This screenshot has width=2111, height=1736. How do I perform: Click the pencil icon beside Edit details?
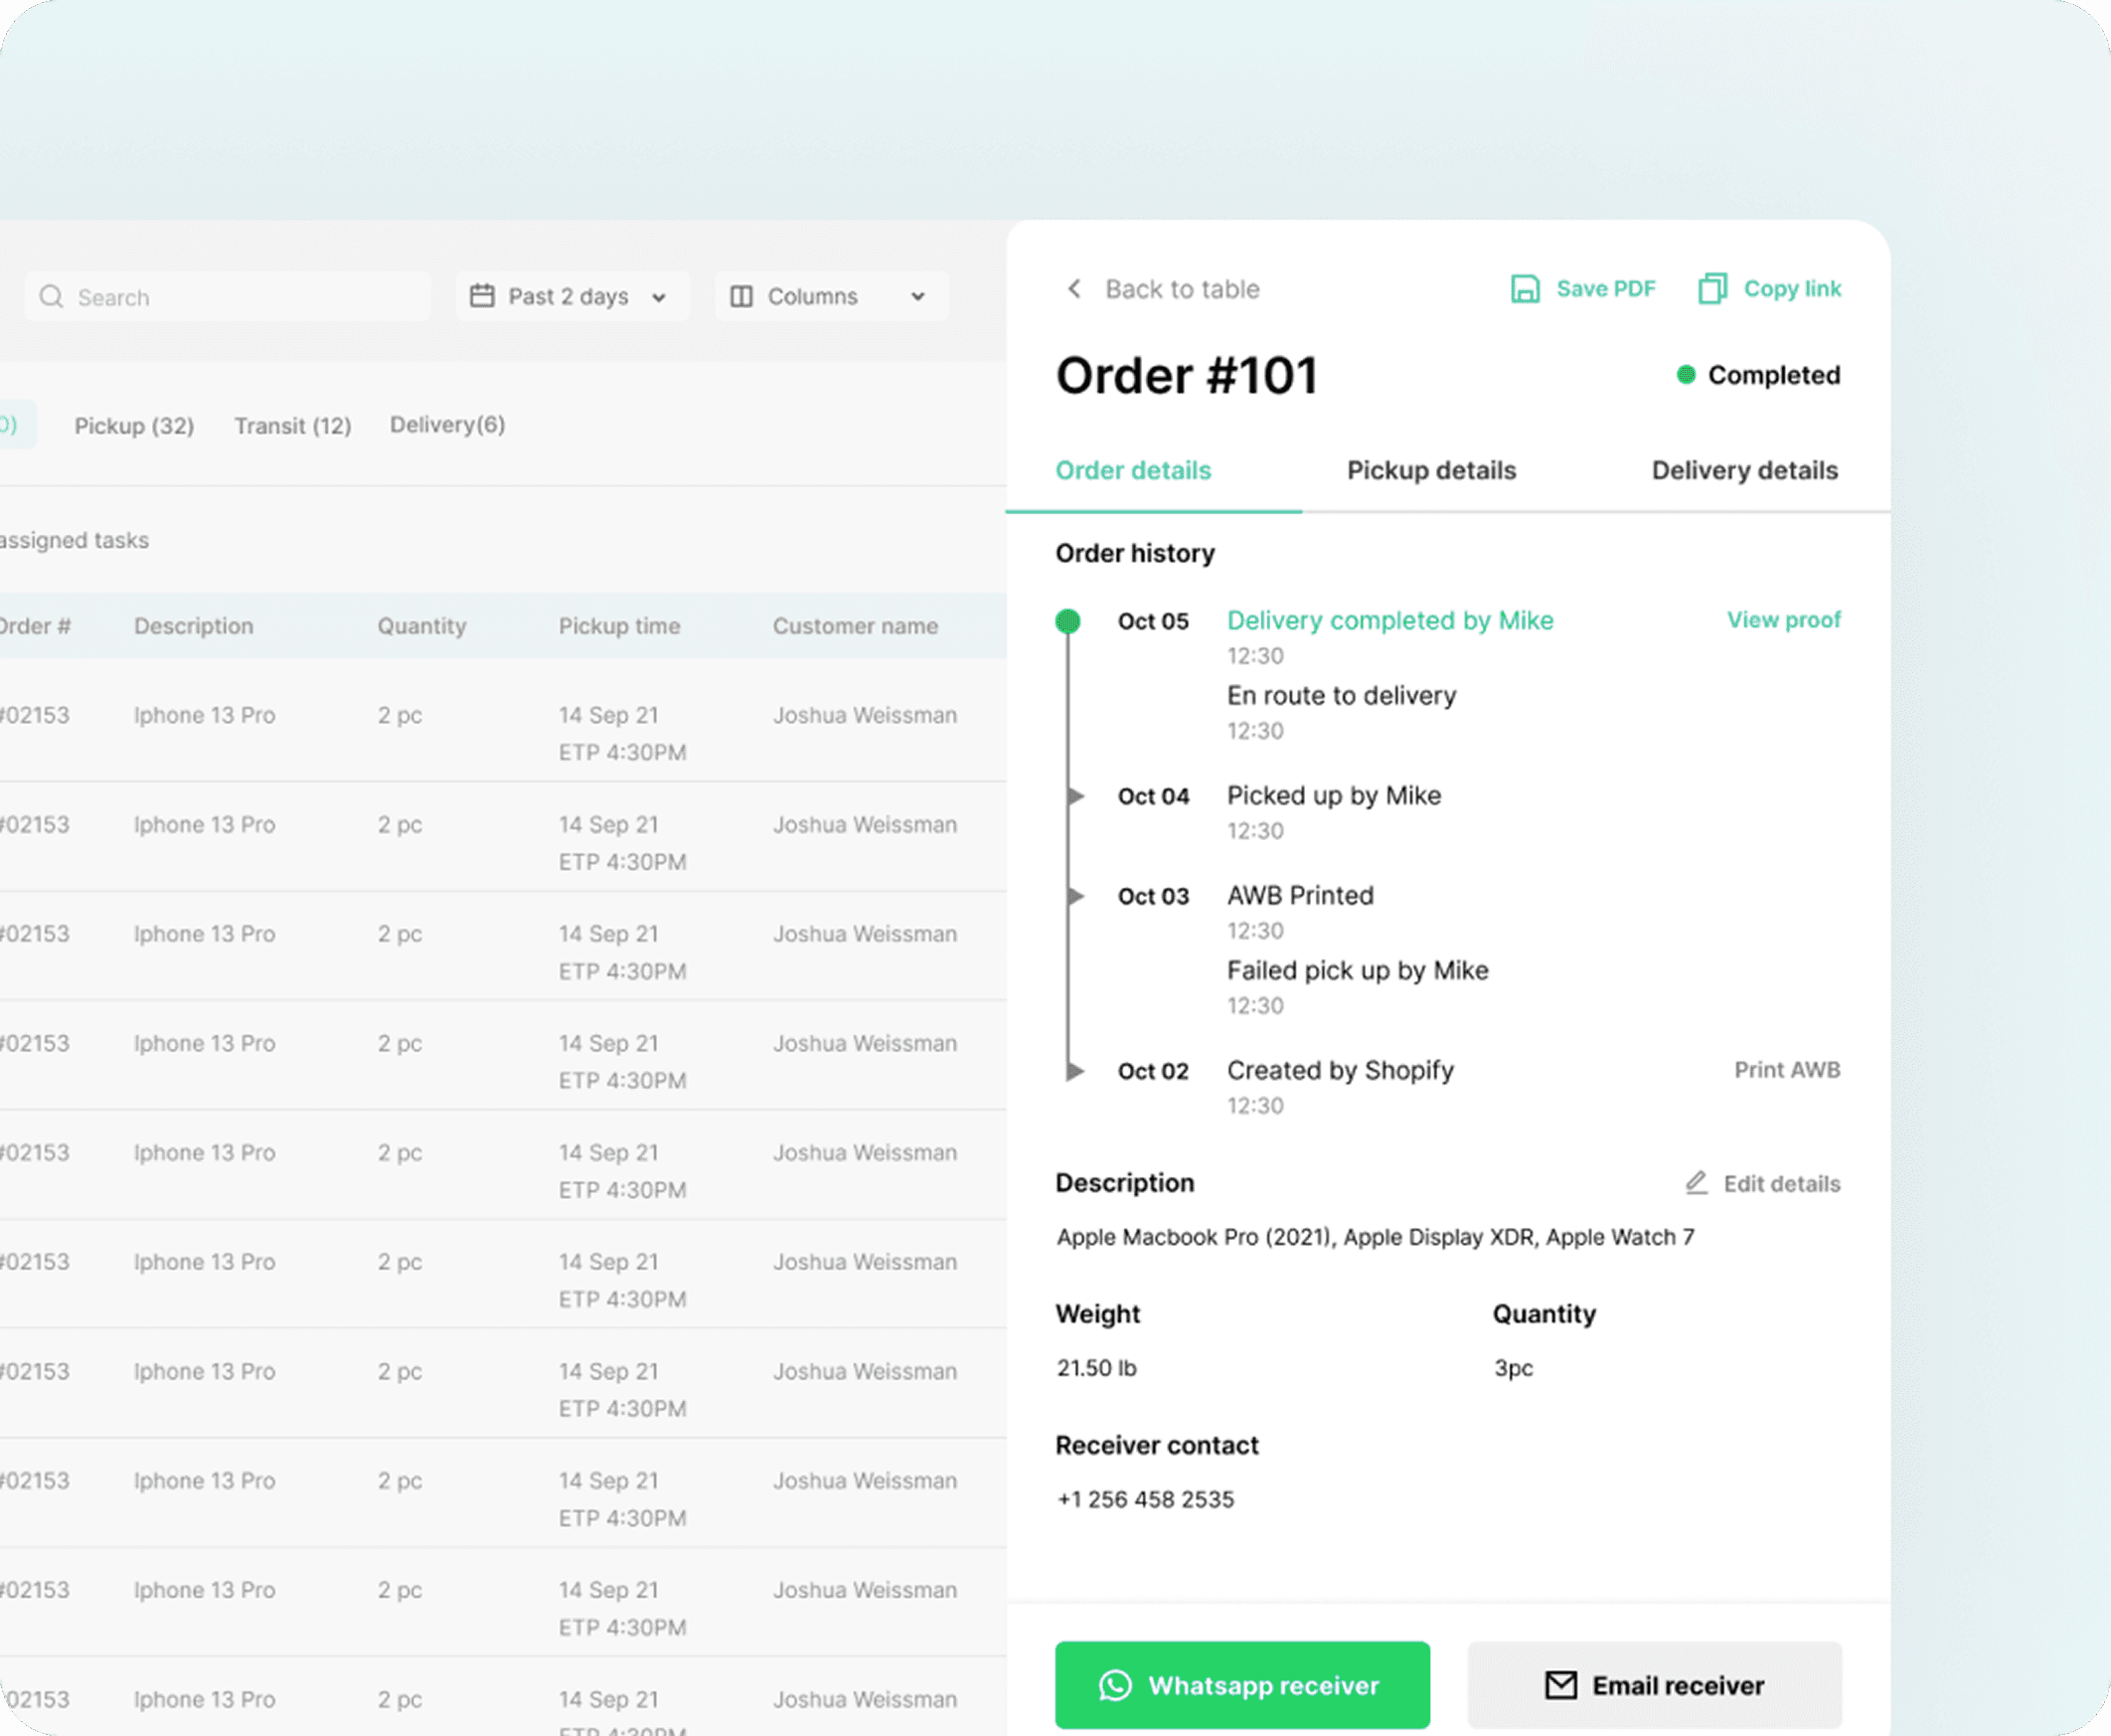(1697, 1183)
